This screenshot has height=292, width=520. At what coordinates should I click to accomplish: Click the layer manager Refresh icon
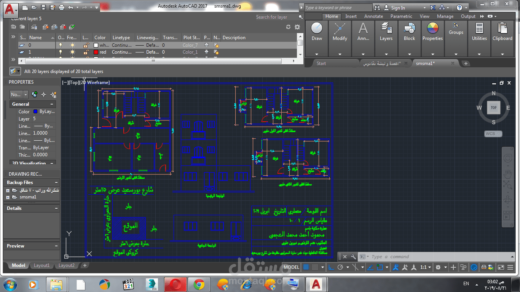tap(288, 27)
